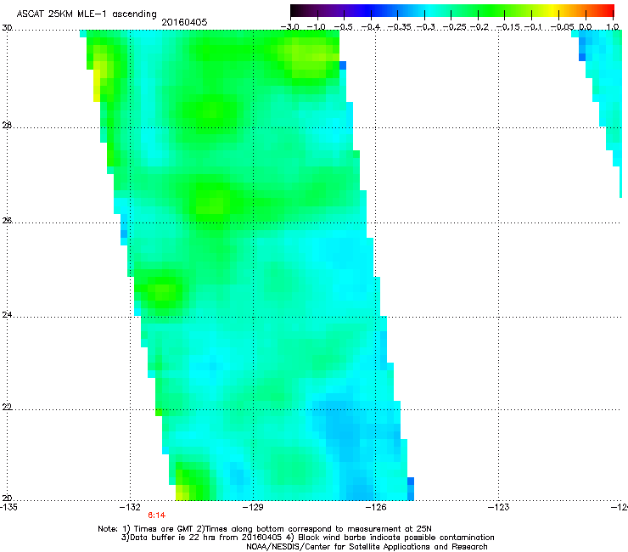Click the rainbow color scale bar
The image size is (628, 552).
[452, 11]
